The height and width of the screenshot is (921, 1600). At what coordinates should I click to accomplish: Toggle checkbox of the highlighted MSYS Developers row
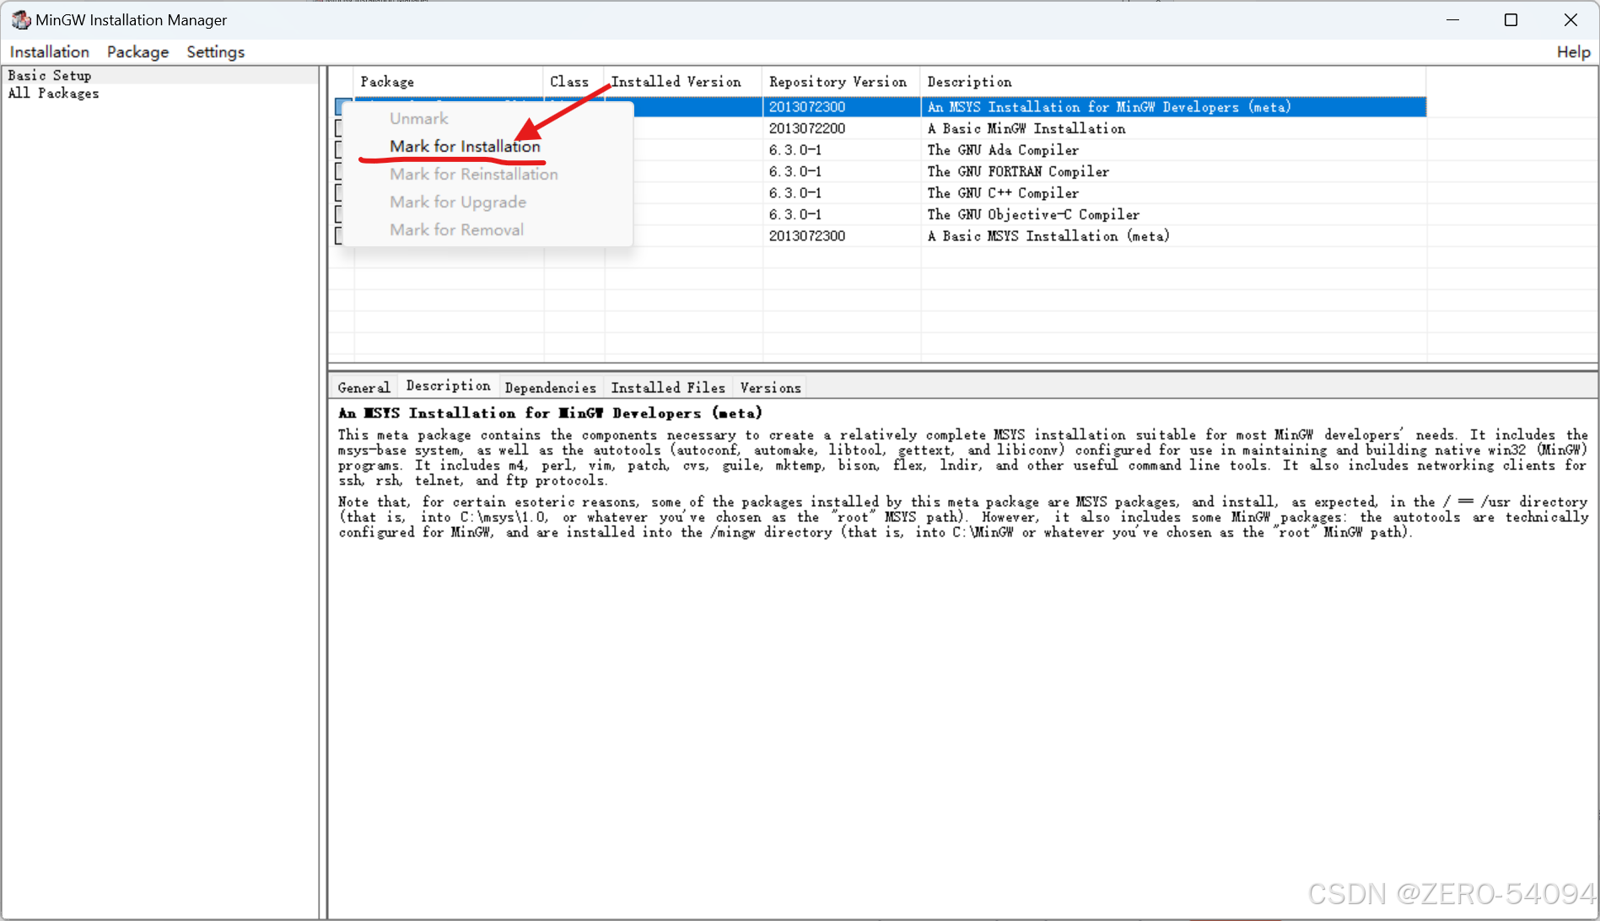point(339,106)
